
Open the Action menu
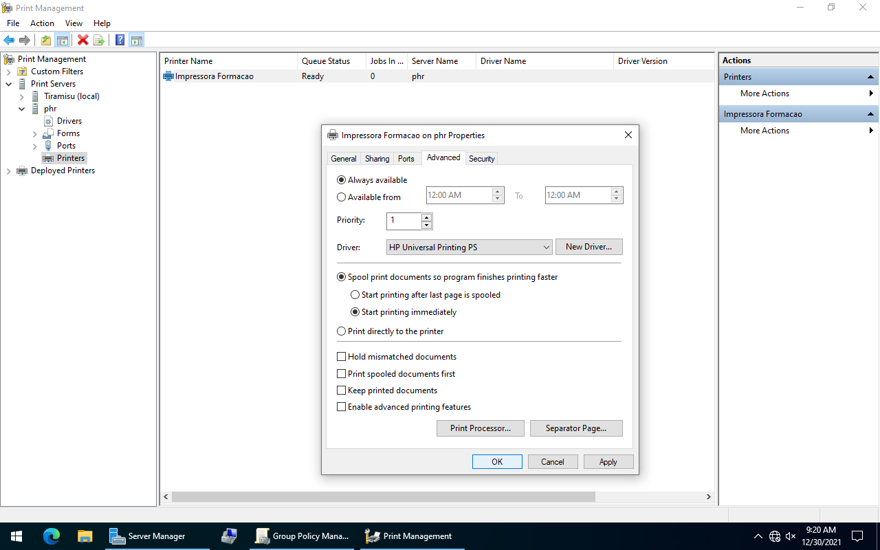point(42,23)
